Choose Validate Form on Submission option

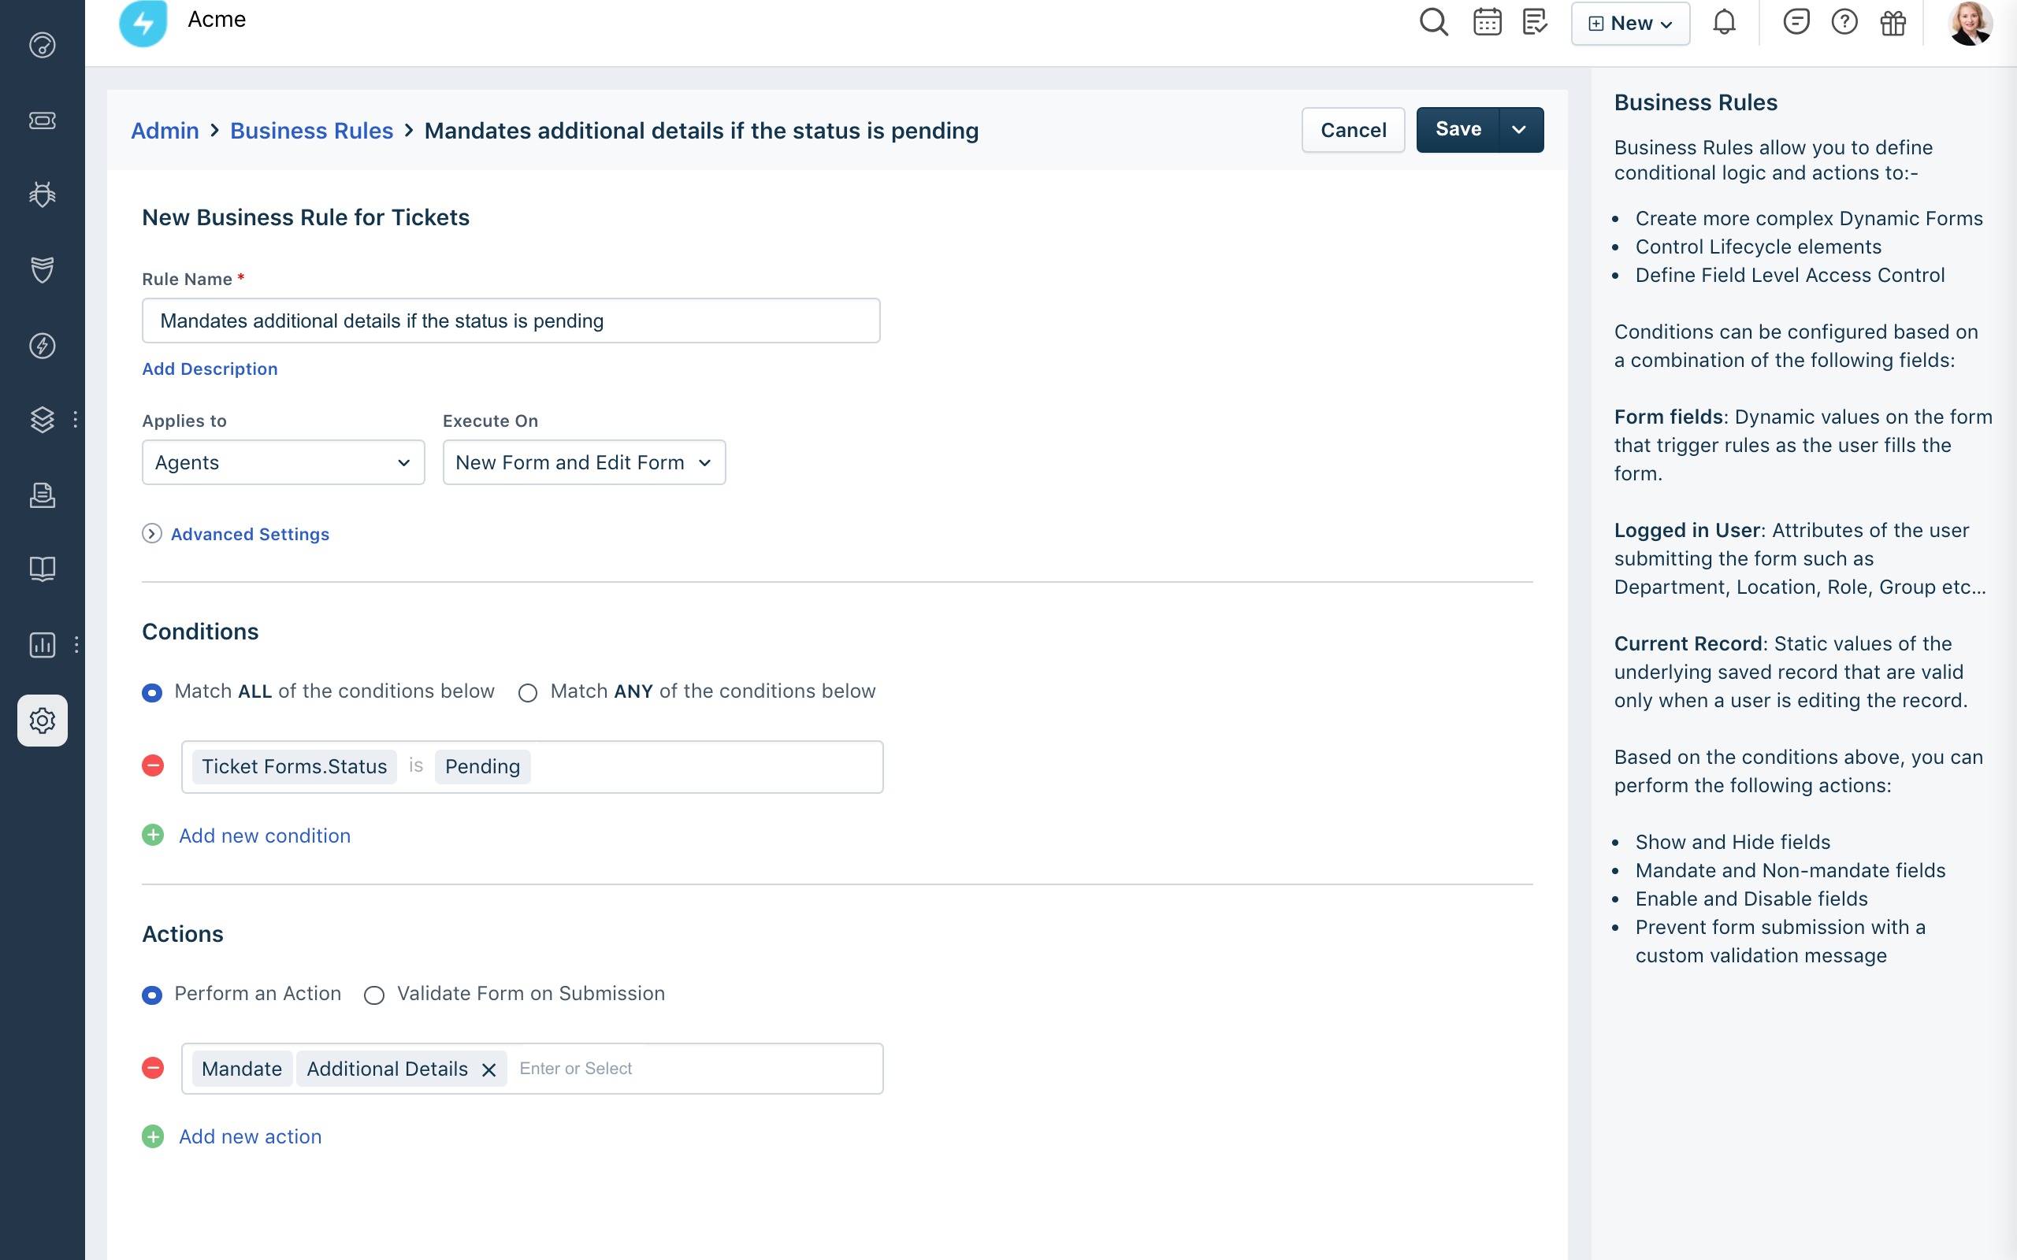[x=374, y=995]
